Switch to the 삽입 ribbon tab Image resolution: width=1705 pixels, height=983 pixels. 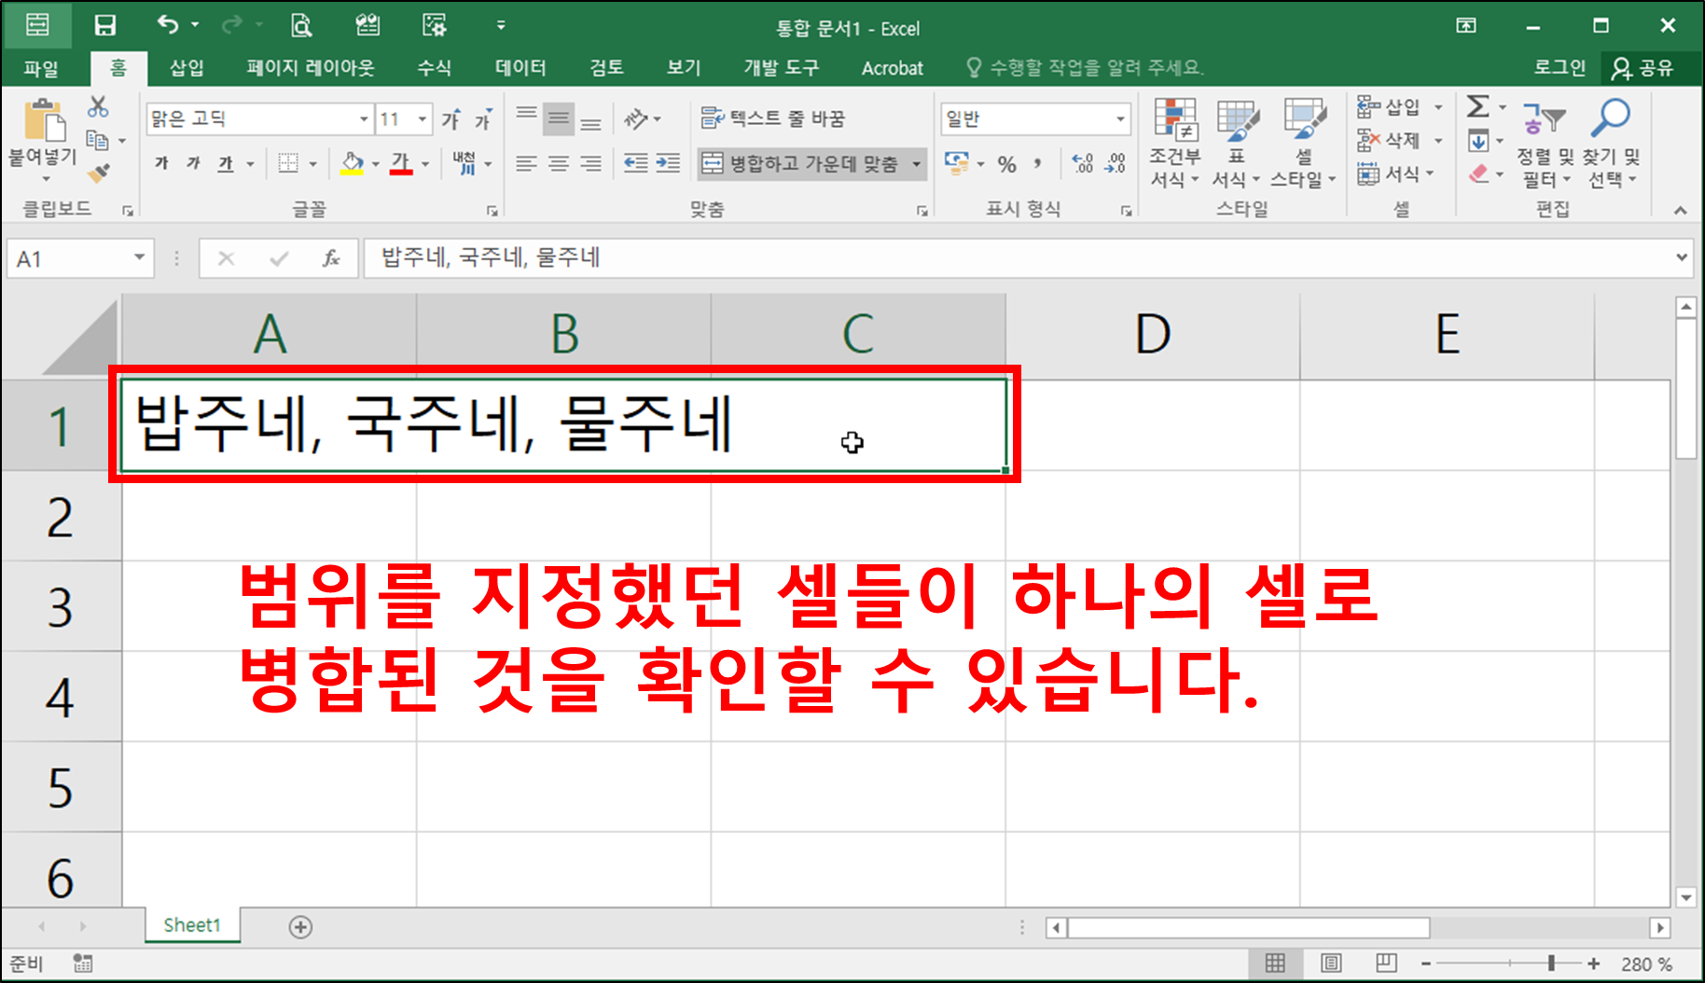tap(187, 68)
